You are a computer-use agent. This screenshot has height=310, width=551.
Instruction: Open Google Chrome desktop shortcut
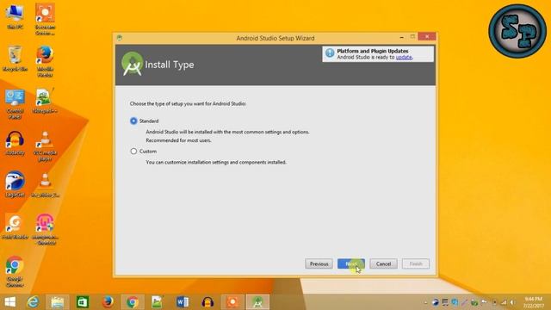15,271
